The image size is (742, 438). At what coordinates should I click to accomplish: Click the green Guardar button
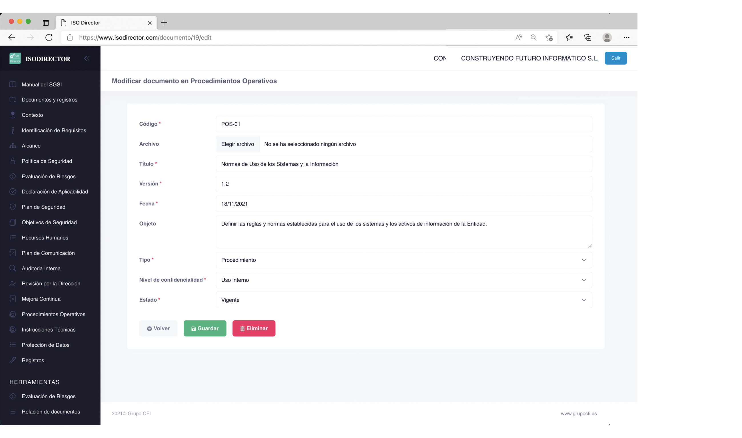coord(205,328)
